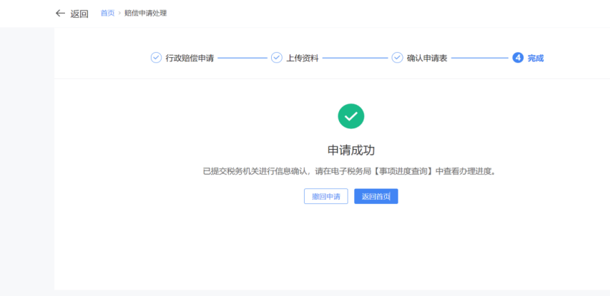Image resolution: width=610 pixels, height=296 pixels.
Task: Click the 返回 text label
Action: (x=79, y=14)
